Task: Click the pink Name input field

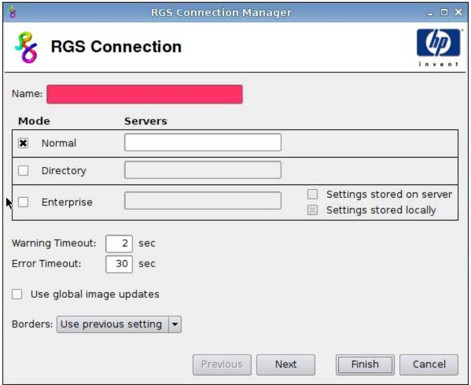Action: [x=144, y=95]
